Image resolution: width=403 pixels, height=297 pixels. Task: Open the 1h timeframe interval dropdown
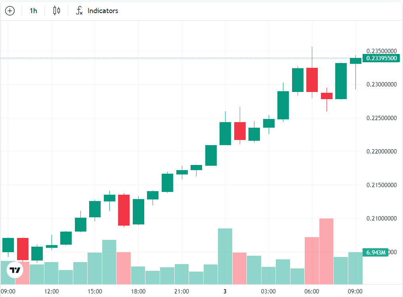coord(33,11)
